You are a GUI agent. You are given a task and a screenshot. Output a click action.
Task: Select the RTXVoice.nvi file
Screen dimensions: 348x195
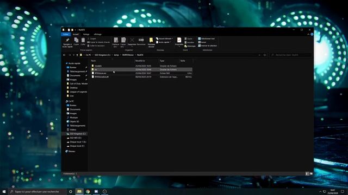pos(141,73)
